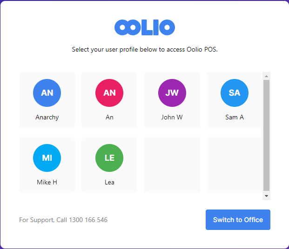The height and width of the screenshot is (249, 289).
Task: Pick the SA avatar circle
Action: (x=234, y=93)
